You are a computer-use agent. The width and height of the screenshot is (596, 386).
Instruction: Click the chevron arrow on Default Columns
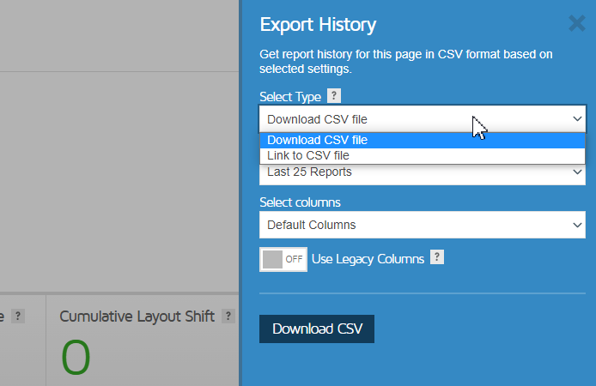(x=577, y=225)
